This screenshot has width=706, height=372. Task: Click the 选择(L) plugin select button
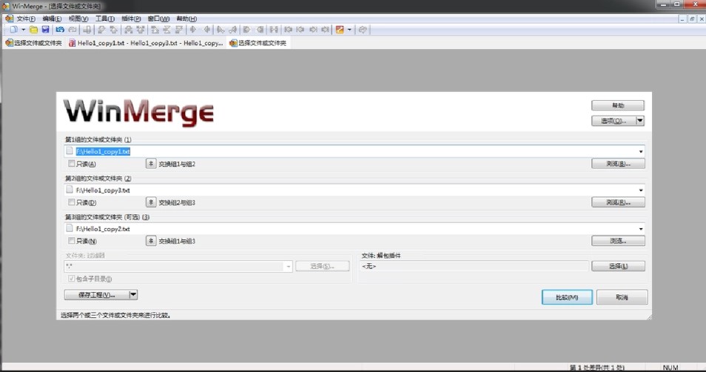coord(618,266)
